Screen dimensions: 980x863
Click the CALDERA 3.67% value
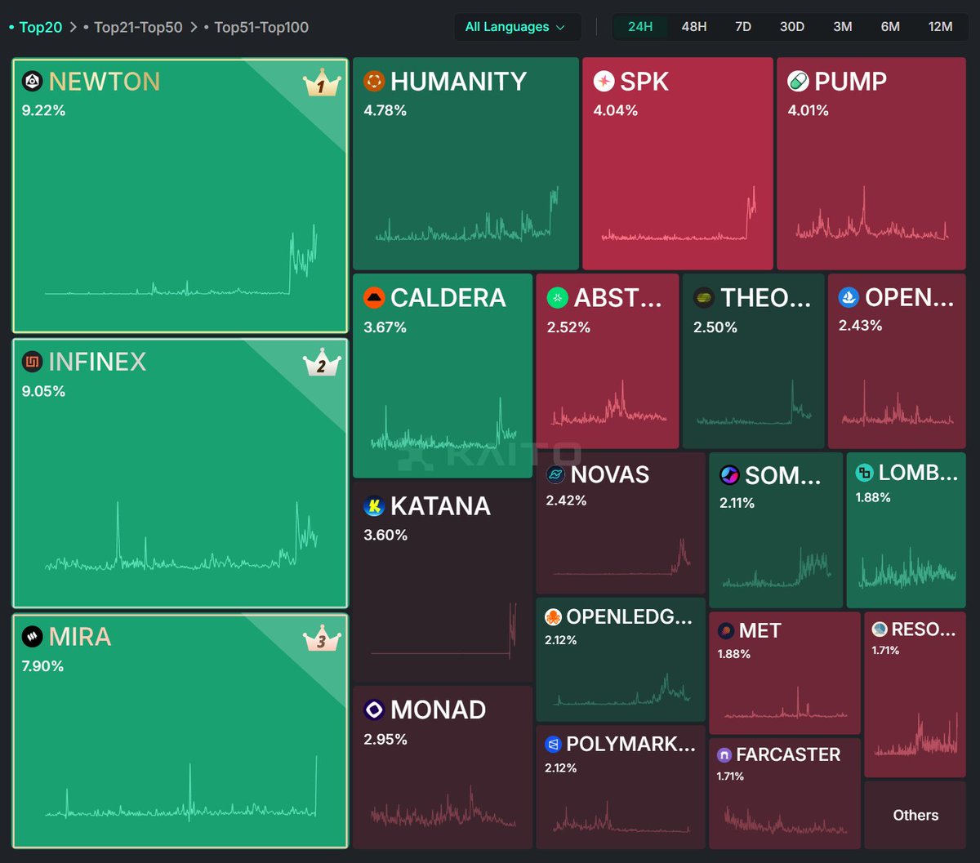coord(385,327)
